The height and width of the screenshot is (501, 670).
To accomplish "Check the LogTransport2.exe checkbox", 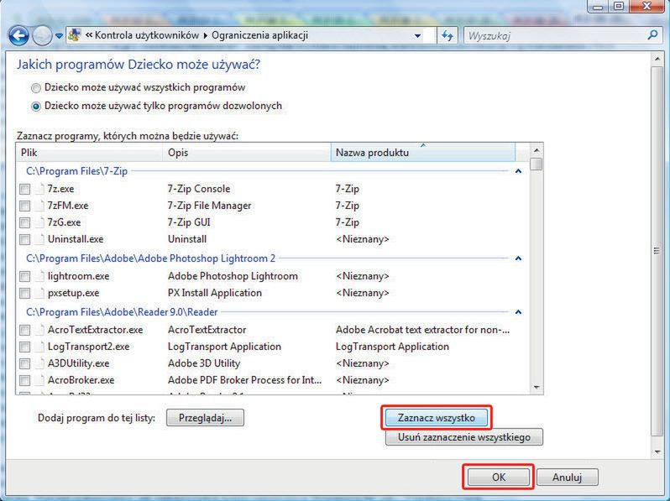I will 25,347.
